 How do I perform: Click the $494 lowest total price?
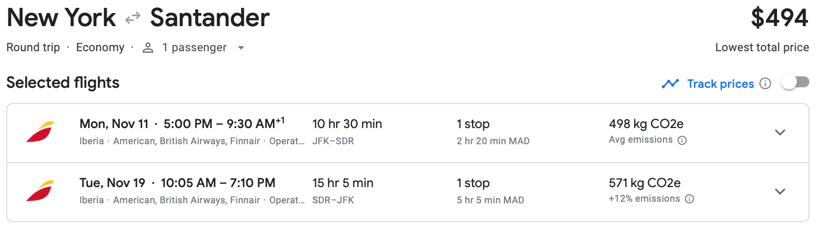click(779, 18)
